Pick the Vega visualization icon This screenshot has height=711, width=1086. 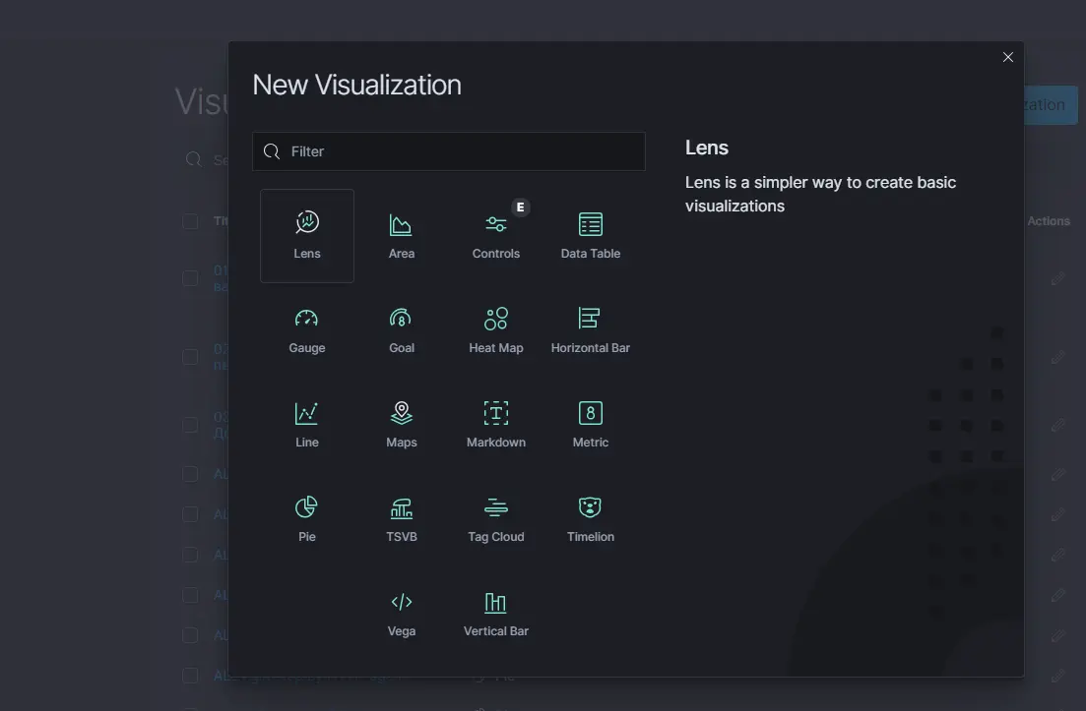coord(402,613)
